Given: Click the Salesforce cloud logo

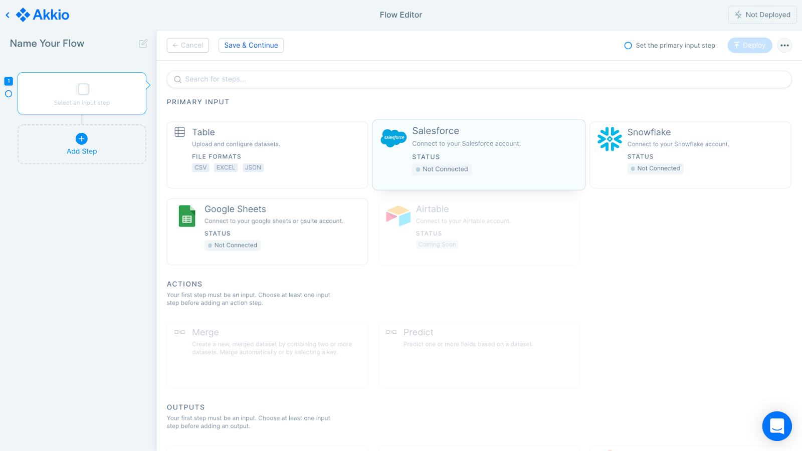Looking at the screenshot, I should 394,137.
